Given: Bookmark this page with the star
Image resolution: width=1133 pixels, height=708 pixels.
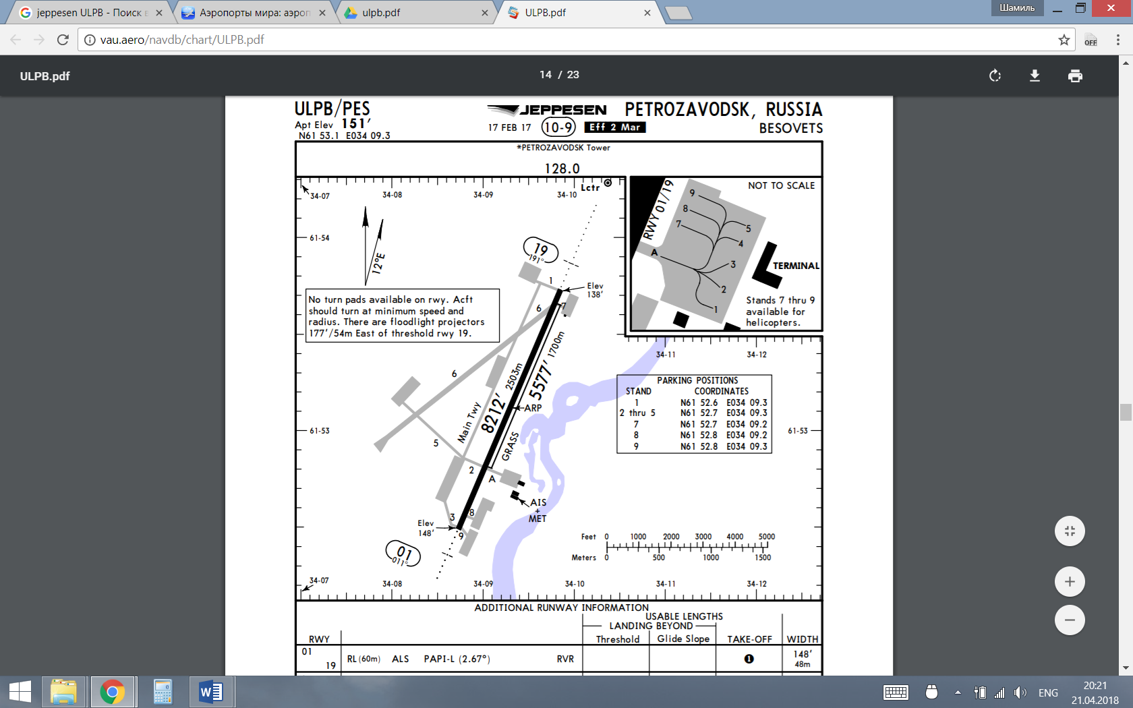Looking at the screenshot, I should pos(1064,40).
